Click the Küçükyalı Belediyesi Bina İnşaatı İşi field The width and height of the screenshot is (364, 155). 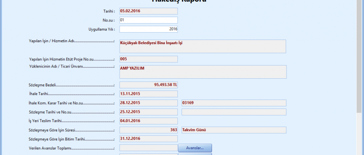203,46
